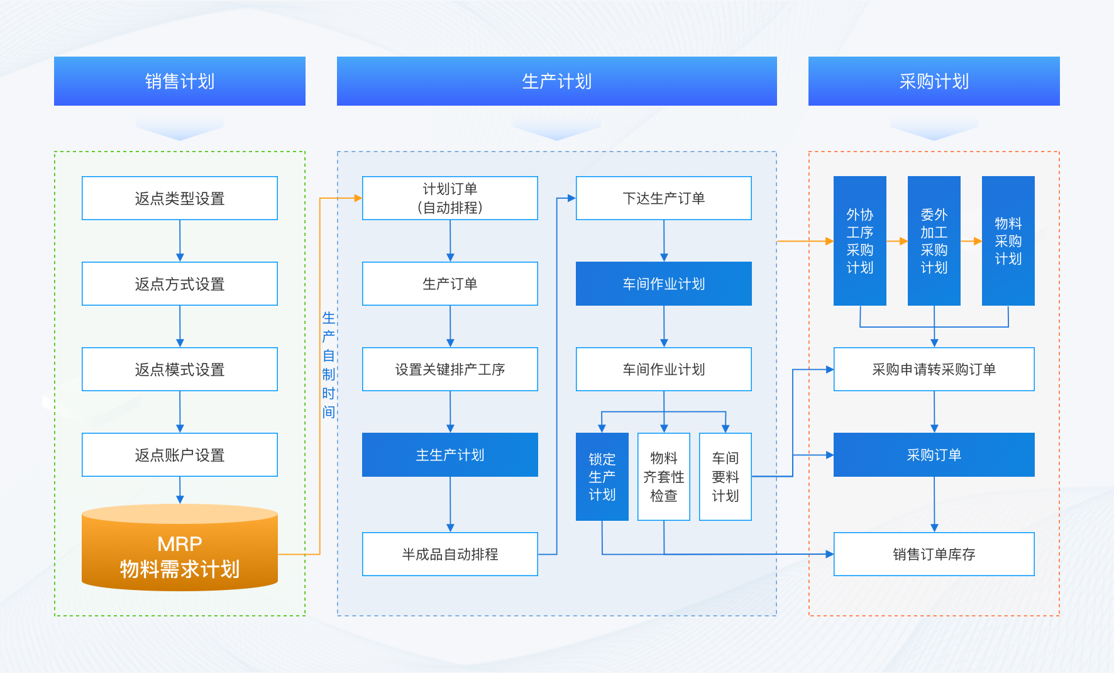The width and height of the screenshot is (1114, 673).
Task: Open the 半成品自动排程 box
Action: (x=450, y=554)
